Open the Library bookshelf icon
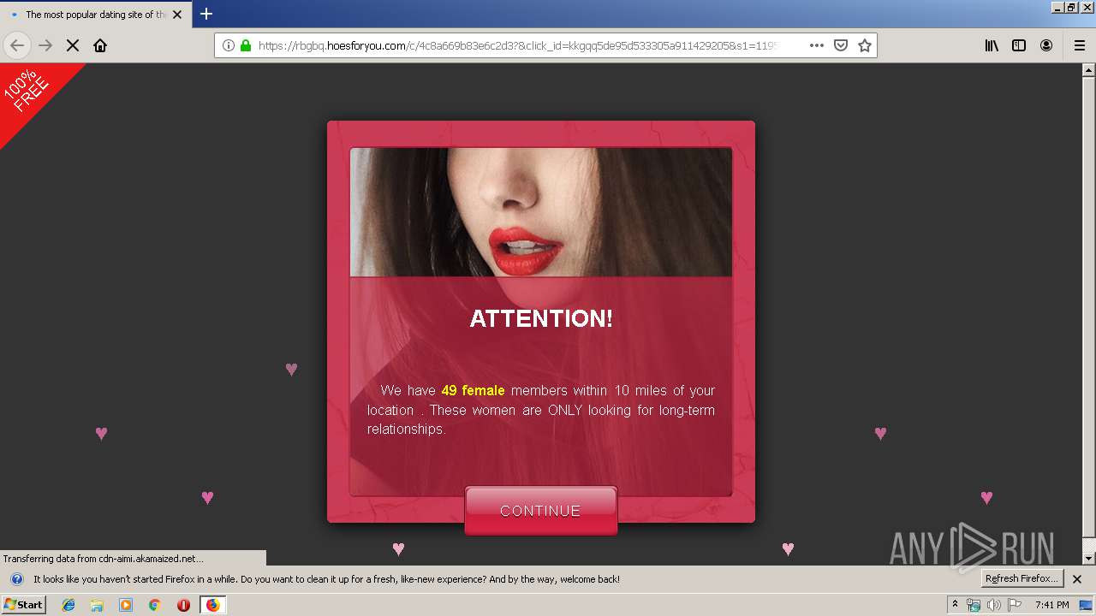1096x616 pixels. click(x=992, y=45)
